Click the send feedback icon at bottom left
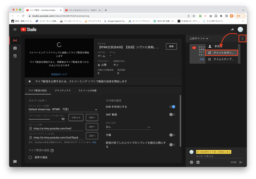The width and height of the screenshot is (256, 179). [15, 162]
